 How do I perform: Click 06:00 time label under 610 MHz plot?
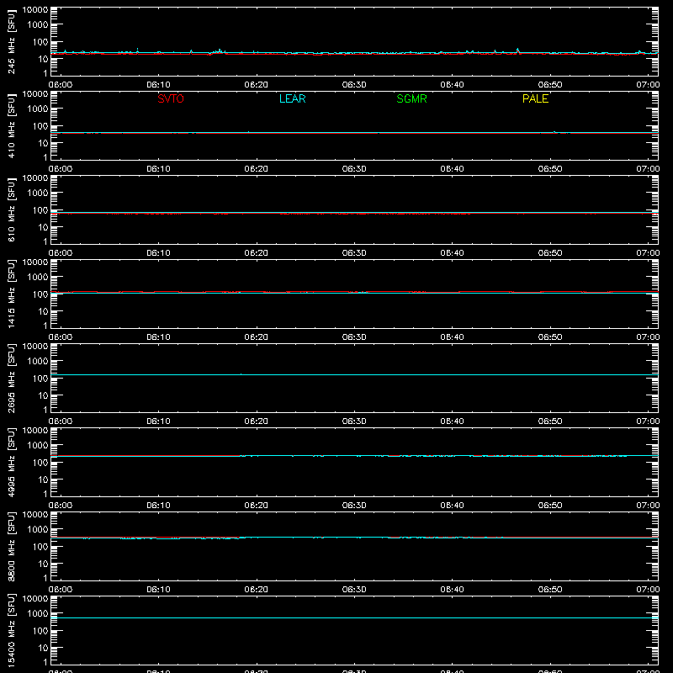click(x=61, y=253)
